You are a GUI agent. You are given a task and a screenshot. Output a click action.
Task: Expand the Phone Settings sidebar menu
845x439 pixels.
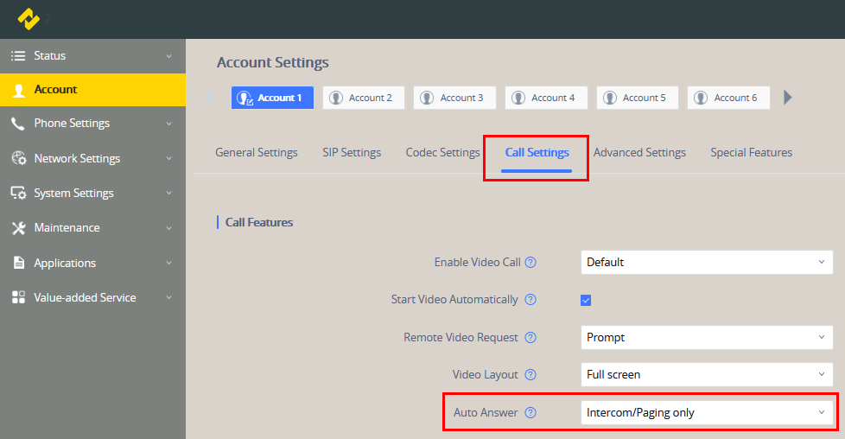(92, 124)
